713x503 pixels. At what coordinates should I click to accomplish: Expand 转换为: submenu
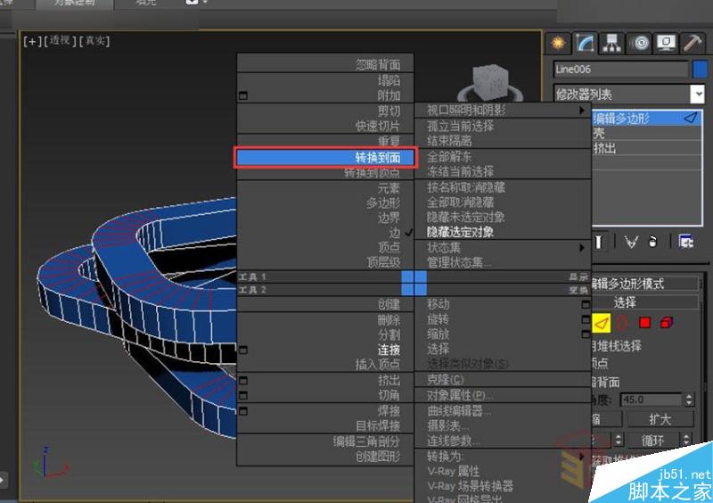tap(503, 456)
